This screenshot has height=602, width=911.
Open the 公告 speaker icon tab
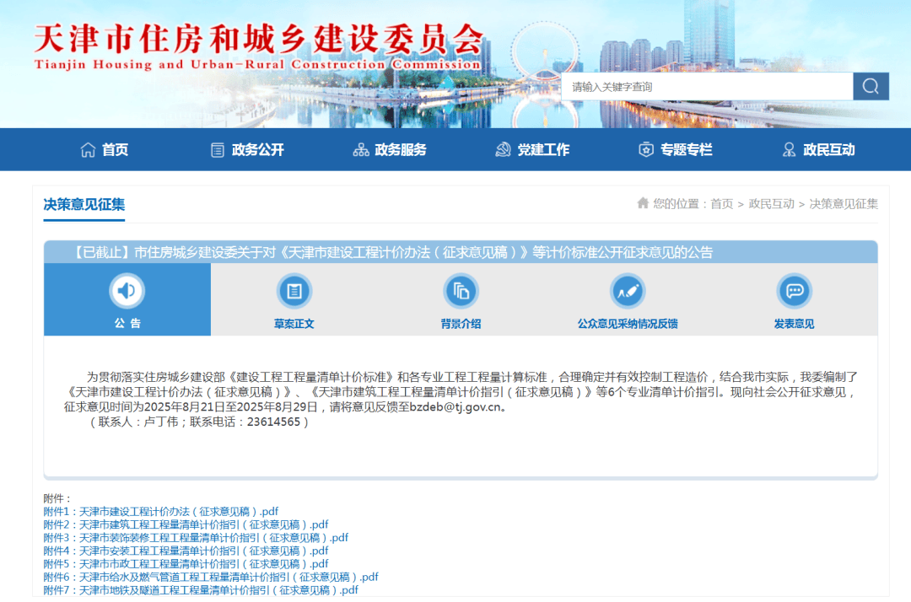[127, 290]
